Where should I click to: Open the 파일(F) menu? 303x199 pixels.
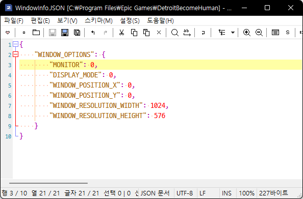pyautogui.click(x=14, y=21)
